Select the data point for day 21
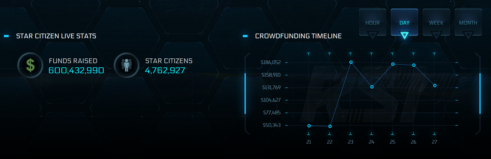Screen dimensions: 491x159 point(309,126)
